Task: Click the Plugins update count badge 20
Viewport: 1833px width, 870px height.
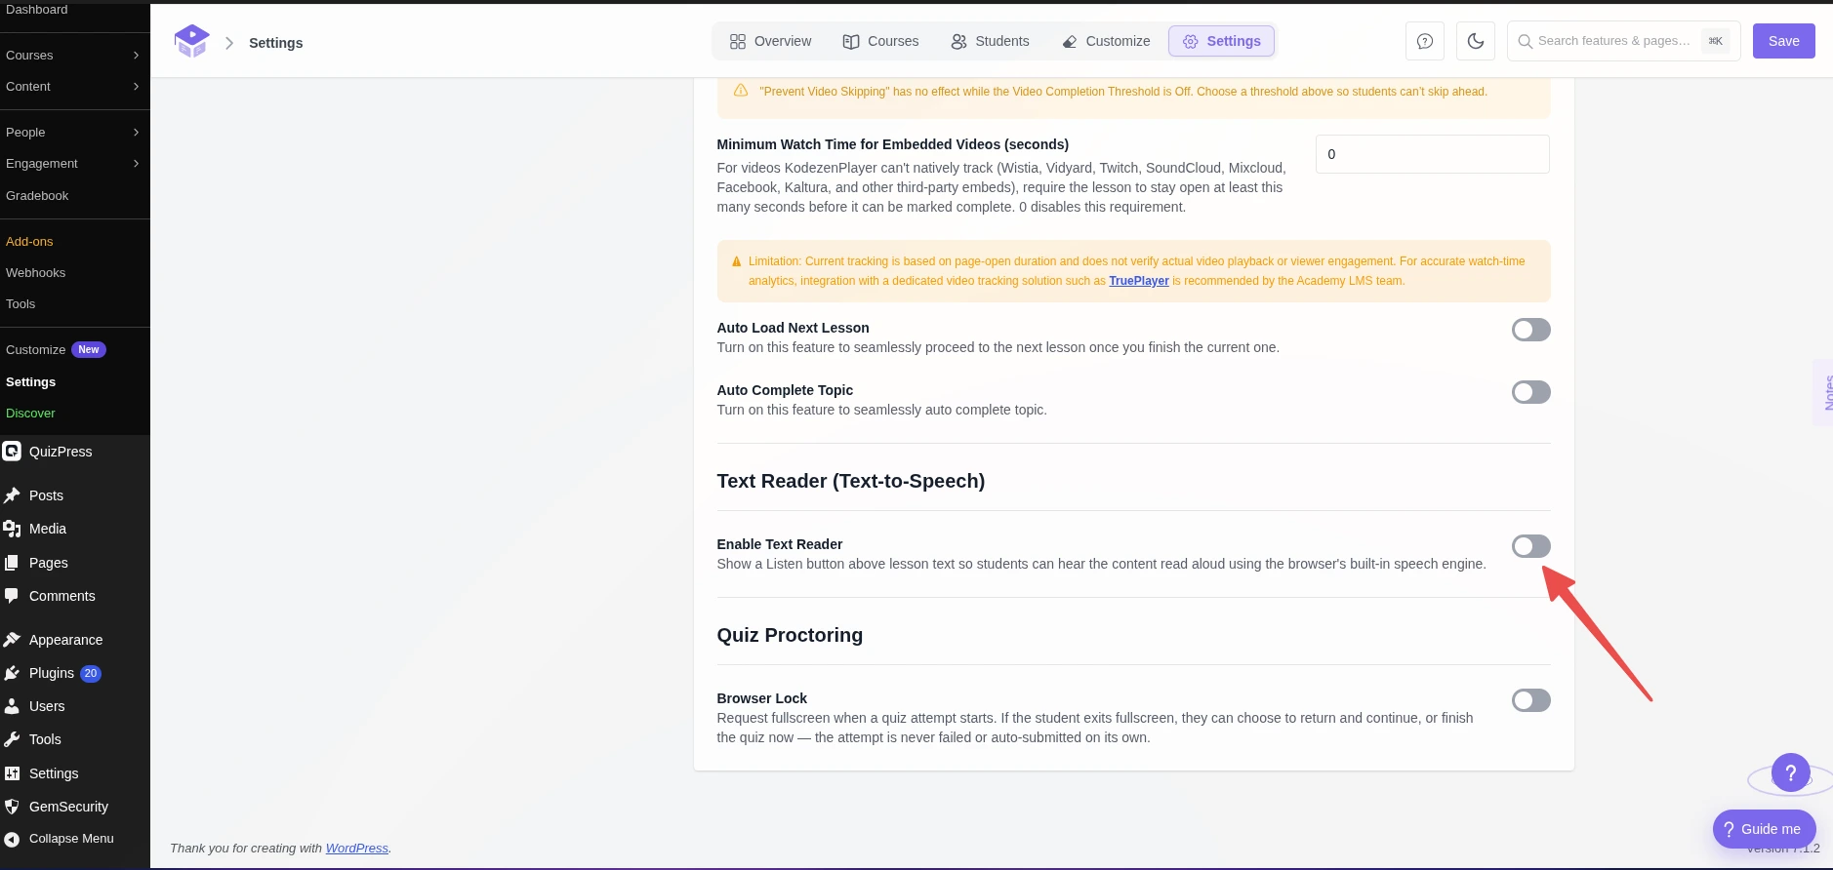Action: [91, 673]
